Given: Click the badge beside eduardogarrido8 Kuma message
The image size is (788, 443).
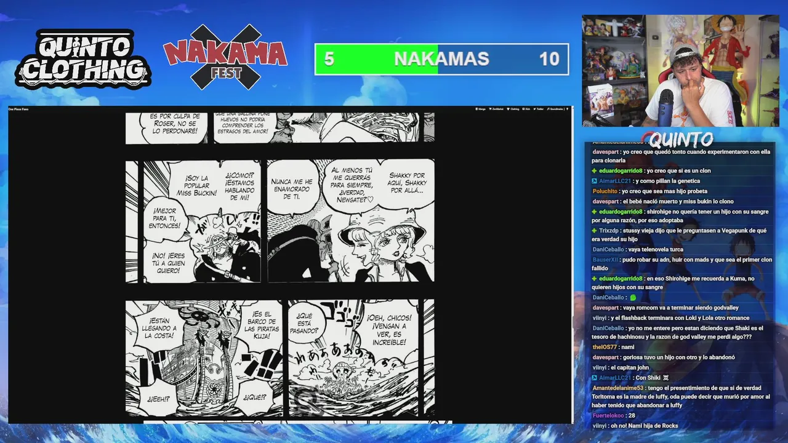Looking at the screenshot, I should pos(595,279).
